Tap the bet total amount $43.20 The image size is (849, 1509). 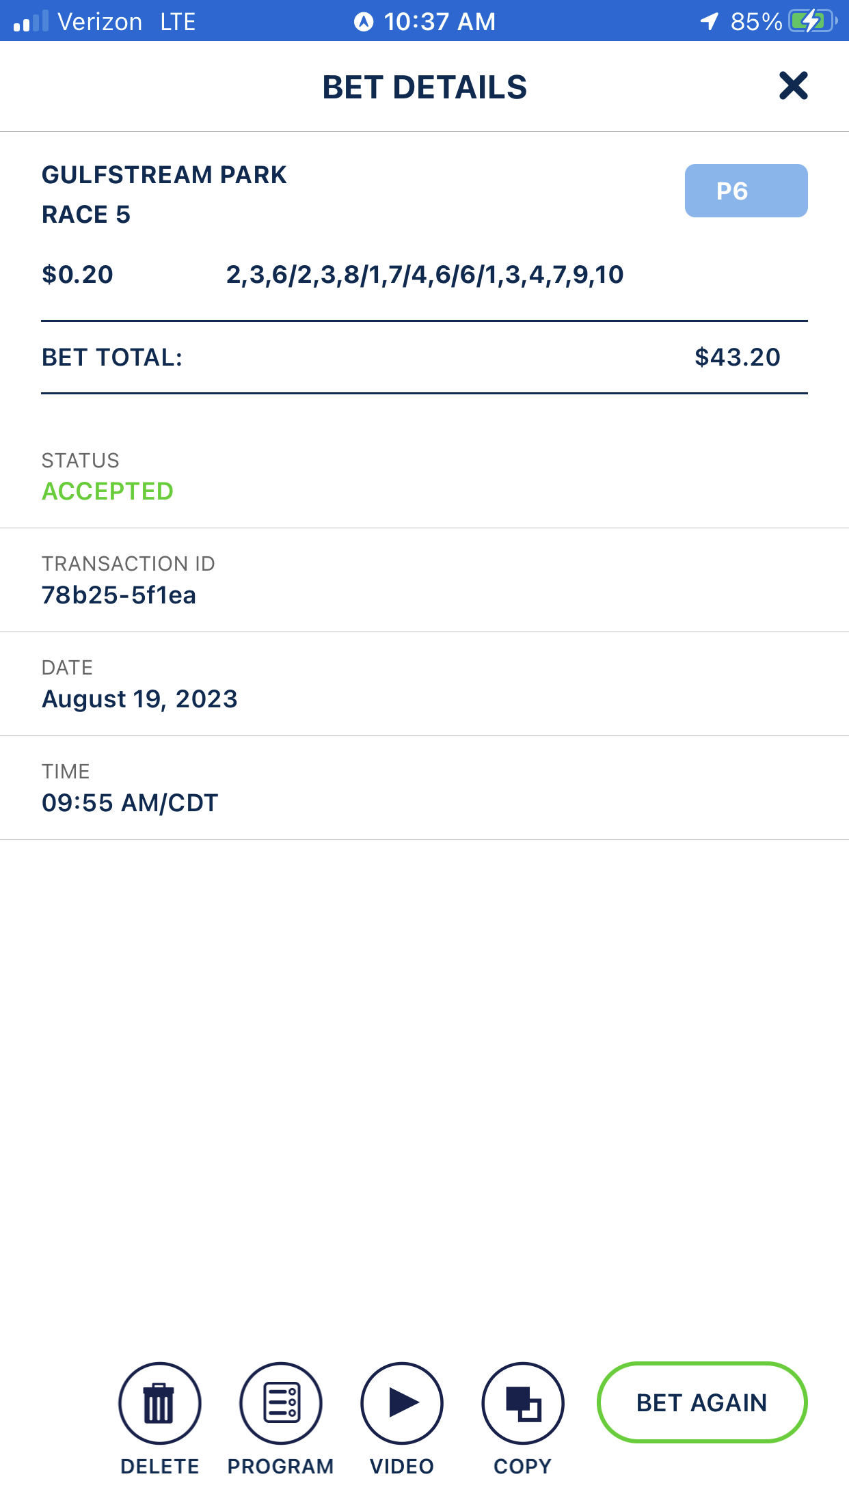tap(737, 357)
